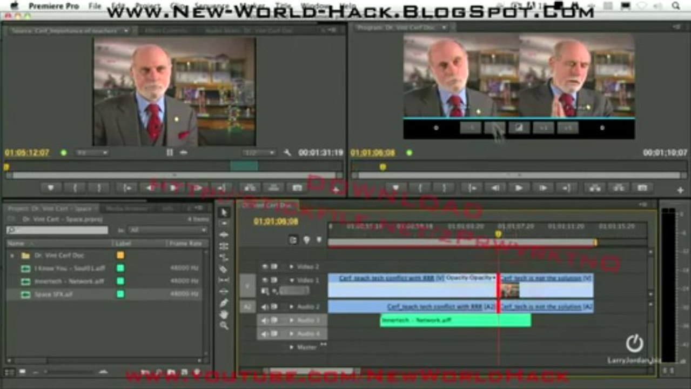This screenshot has height=389, width=691.
Task: Expand the Audio 3 track
Action: coord(292,320)
